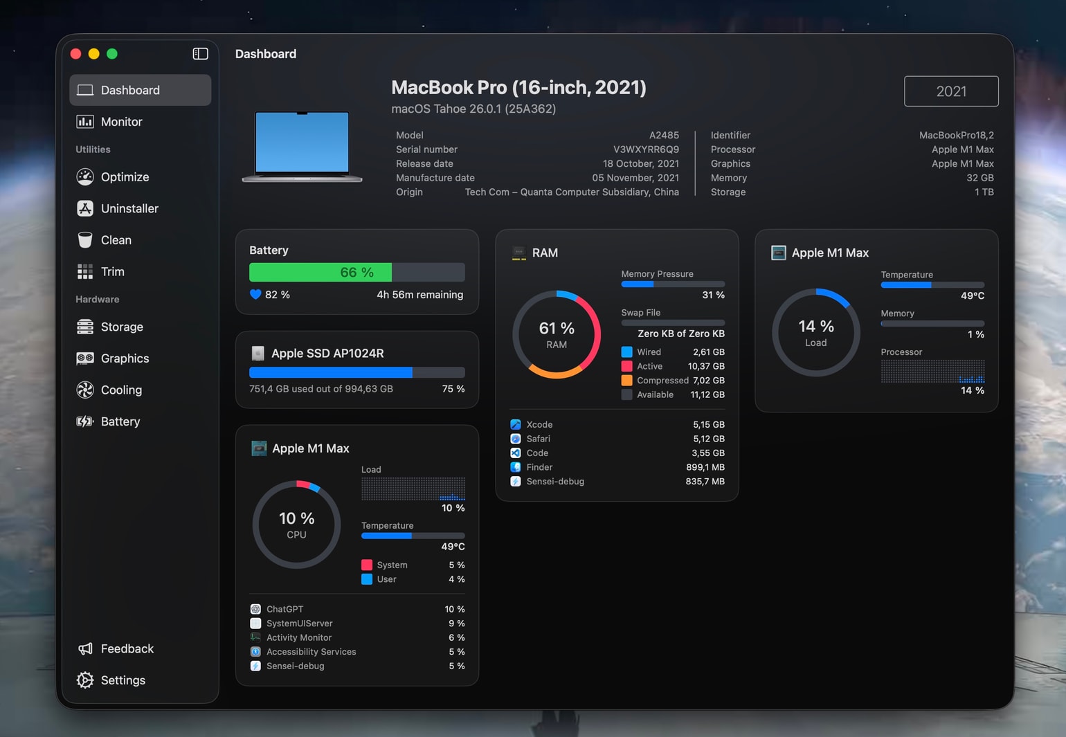
Task: Click the GPU chip icon on Apple M1 Max card
Action: point(779,253)
